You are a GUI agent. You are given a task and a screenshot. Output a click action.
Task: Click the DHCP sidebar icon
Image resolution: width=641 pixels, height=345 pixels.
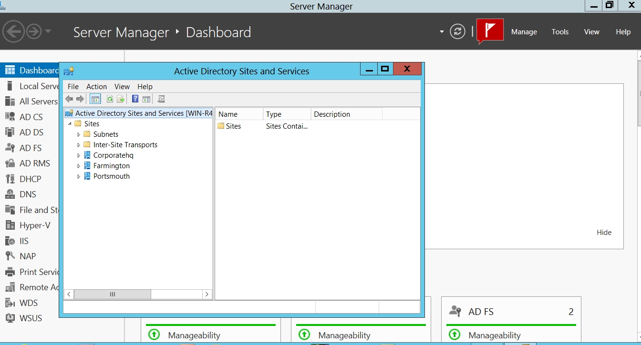10,179
